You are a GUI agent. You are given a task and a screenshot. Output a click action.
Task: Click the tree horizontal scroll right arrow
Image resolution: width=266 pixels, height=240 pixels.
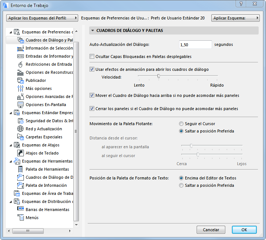click(x=70, y=231)
